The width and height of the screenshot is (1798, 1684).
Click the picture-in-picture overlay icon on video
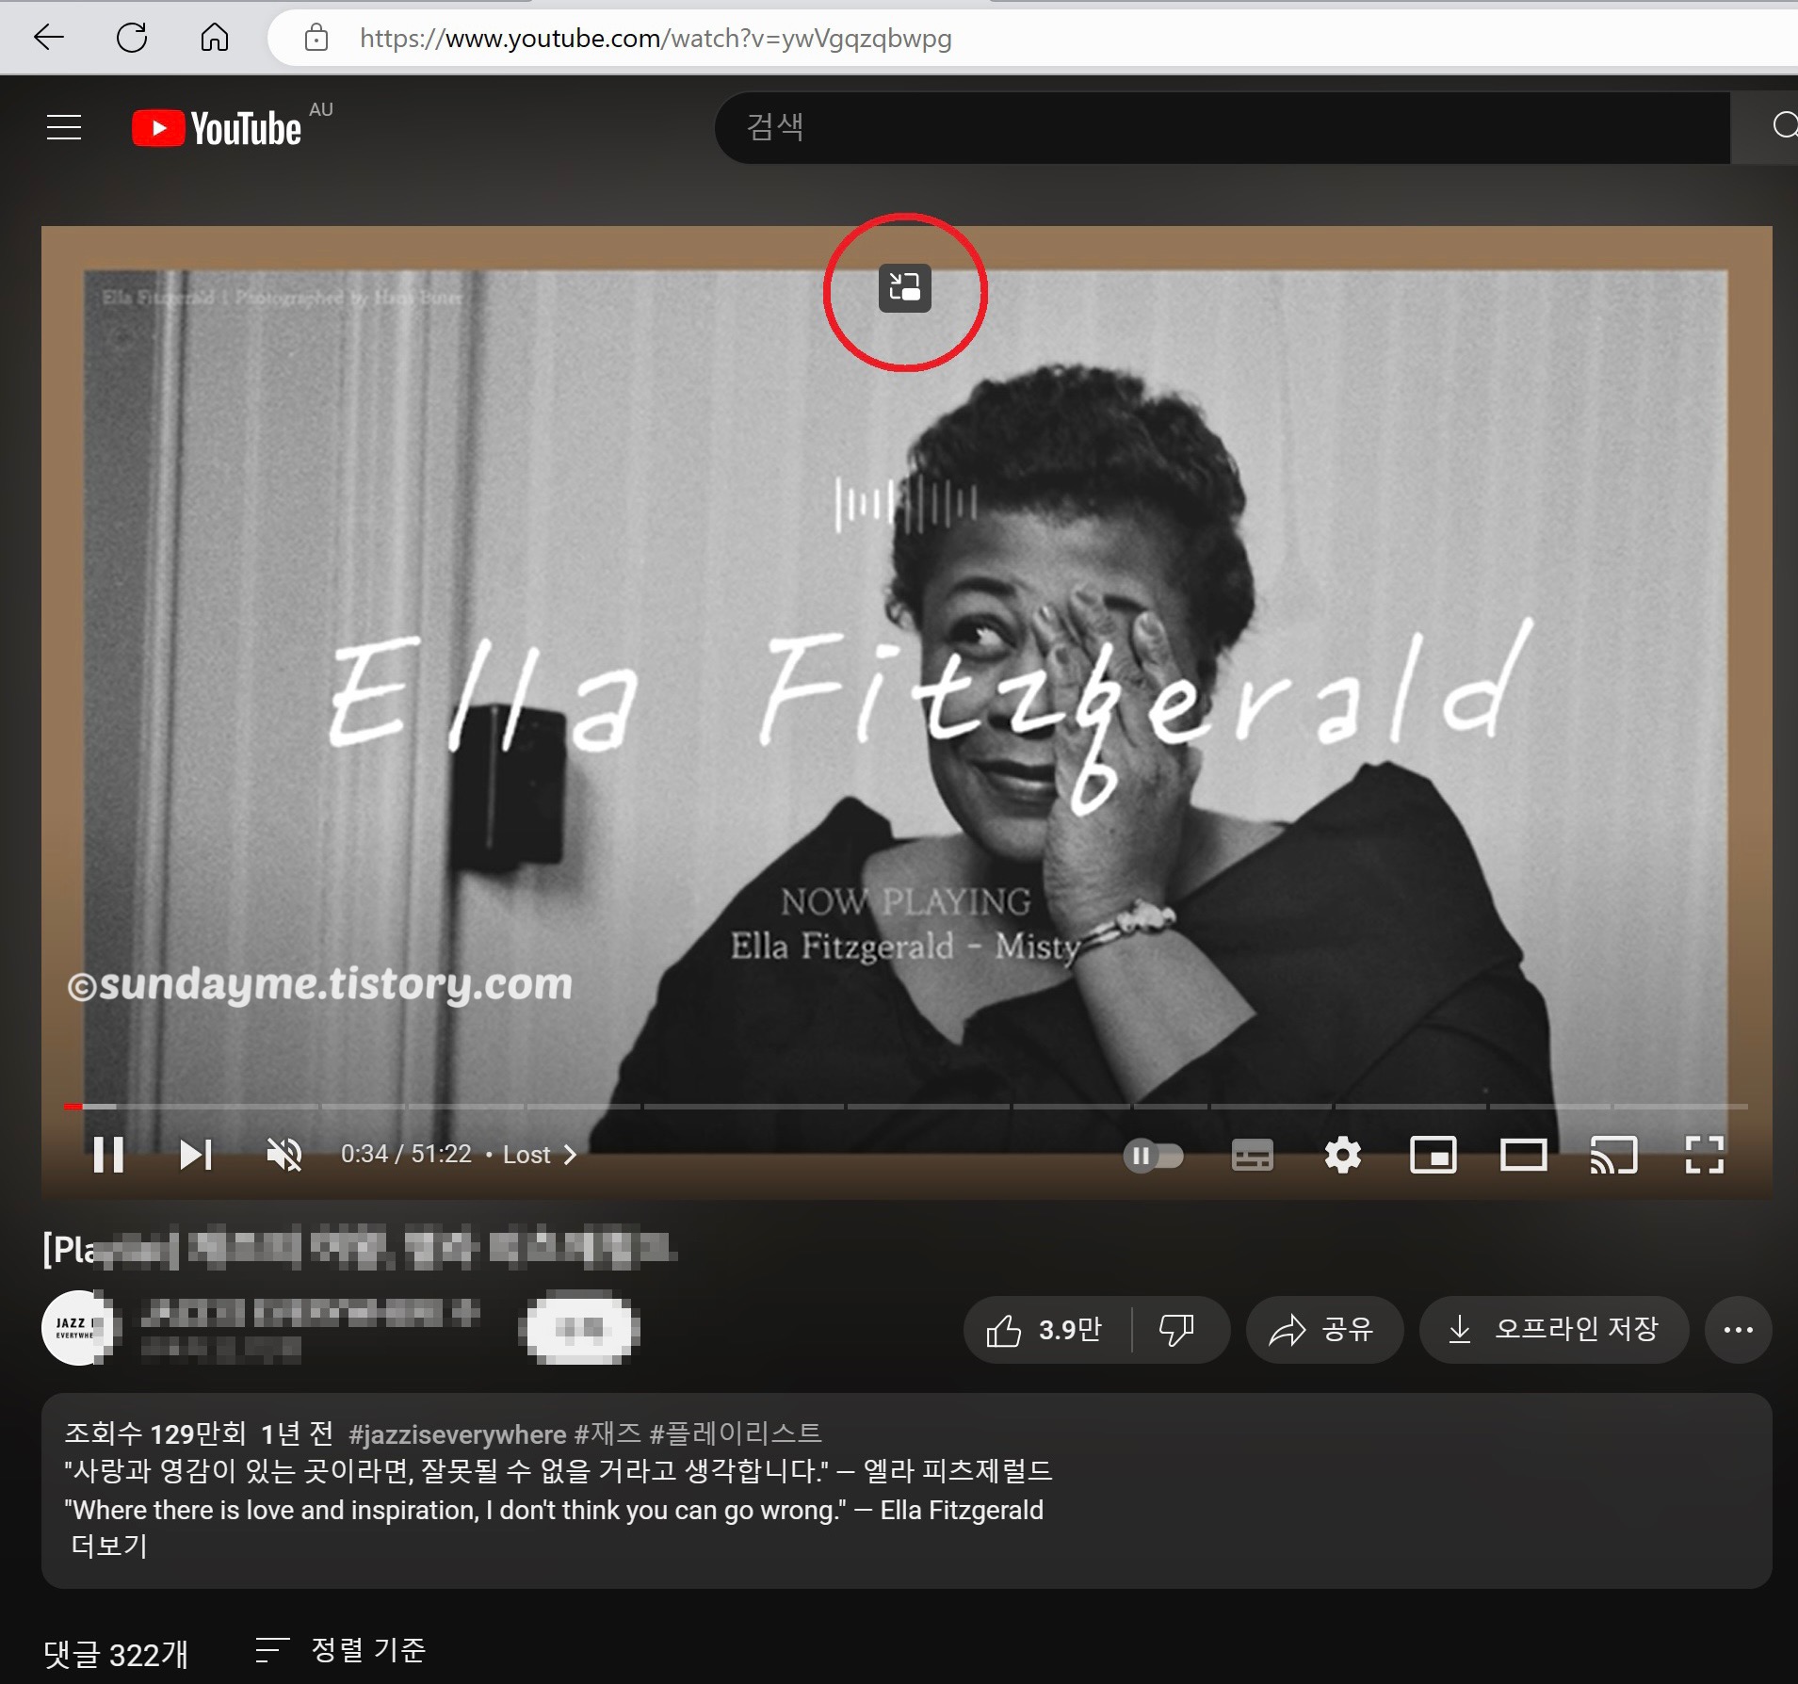click(x=905, y=287)
